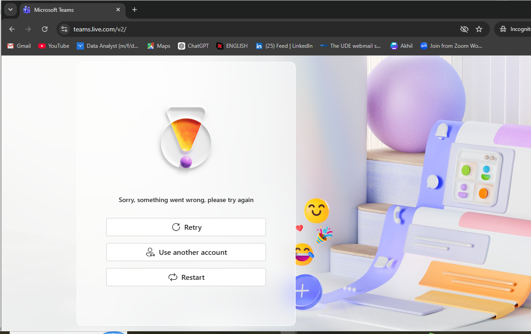Open the Akhil bookmark
The image size is (531, 334).
click(401, 46)
